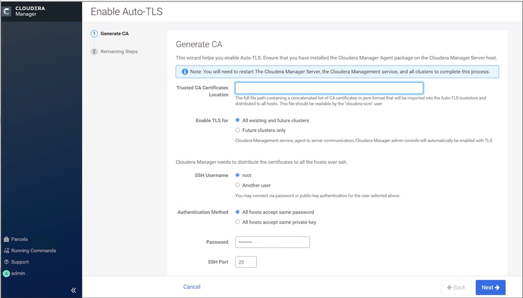Click the step 2 circle icon
The height and width of the screenshot is (298, 523).
[x=94, y=52]
